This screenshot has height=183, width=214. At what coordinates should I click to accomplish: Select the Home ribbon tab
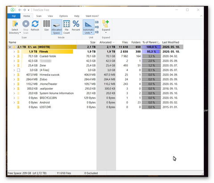(x=27, y=16)
